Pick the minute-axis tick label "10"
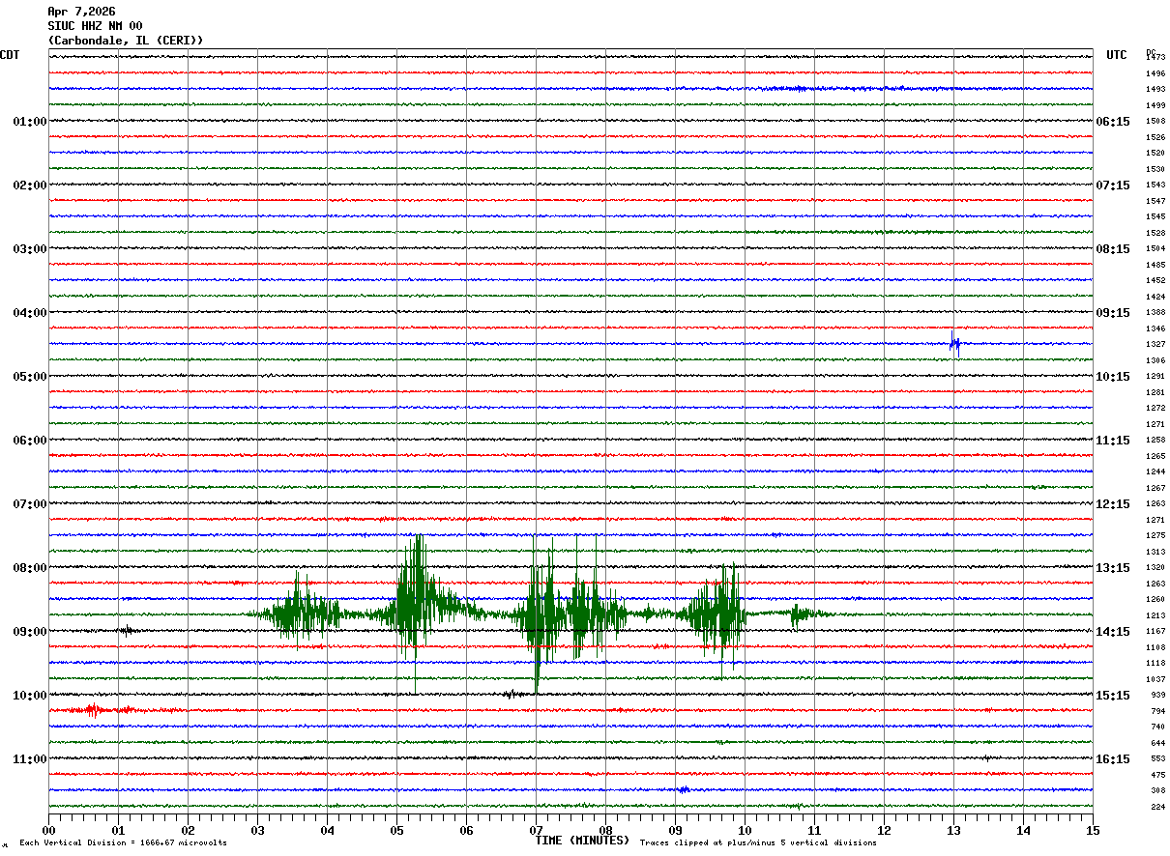This screenshot has height=856, width=1170. 746,830
